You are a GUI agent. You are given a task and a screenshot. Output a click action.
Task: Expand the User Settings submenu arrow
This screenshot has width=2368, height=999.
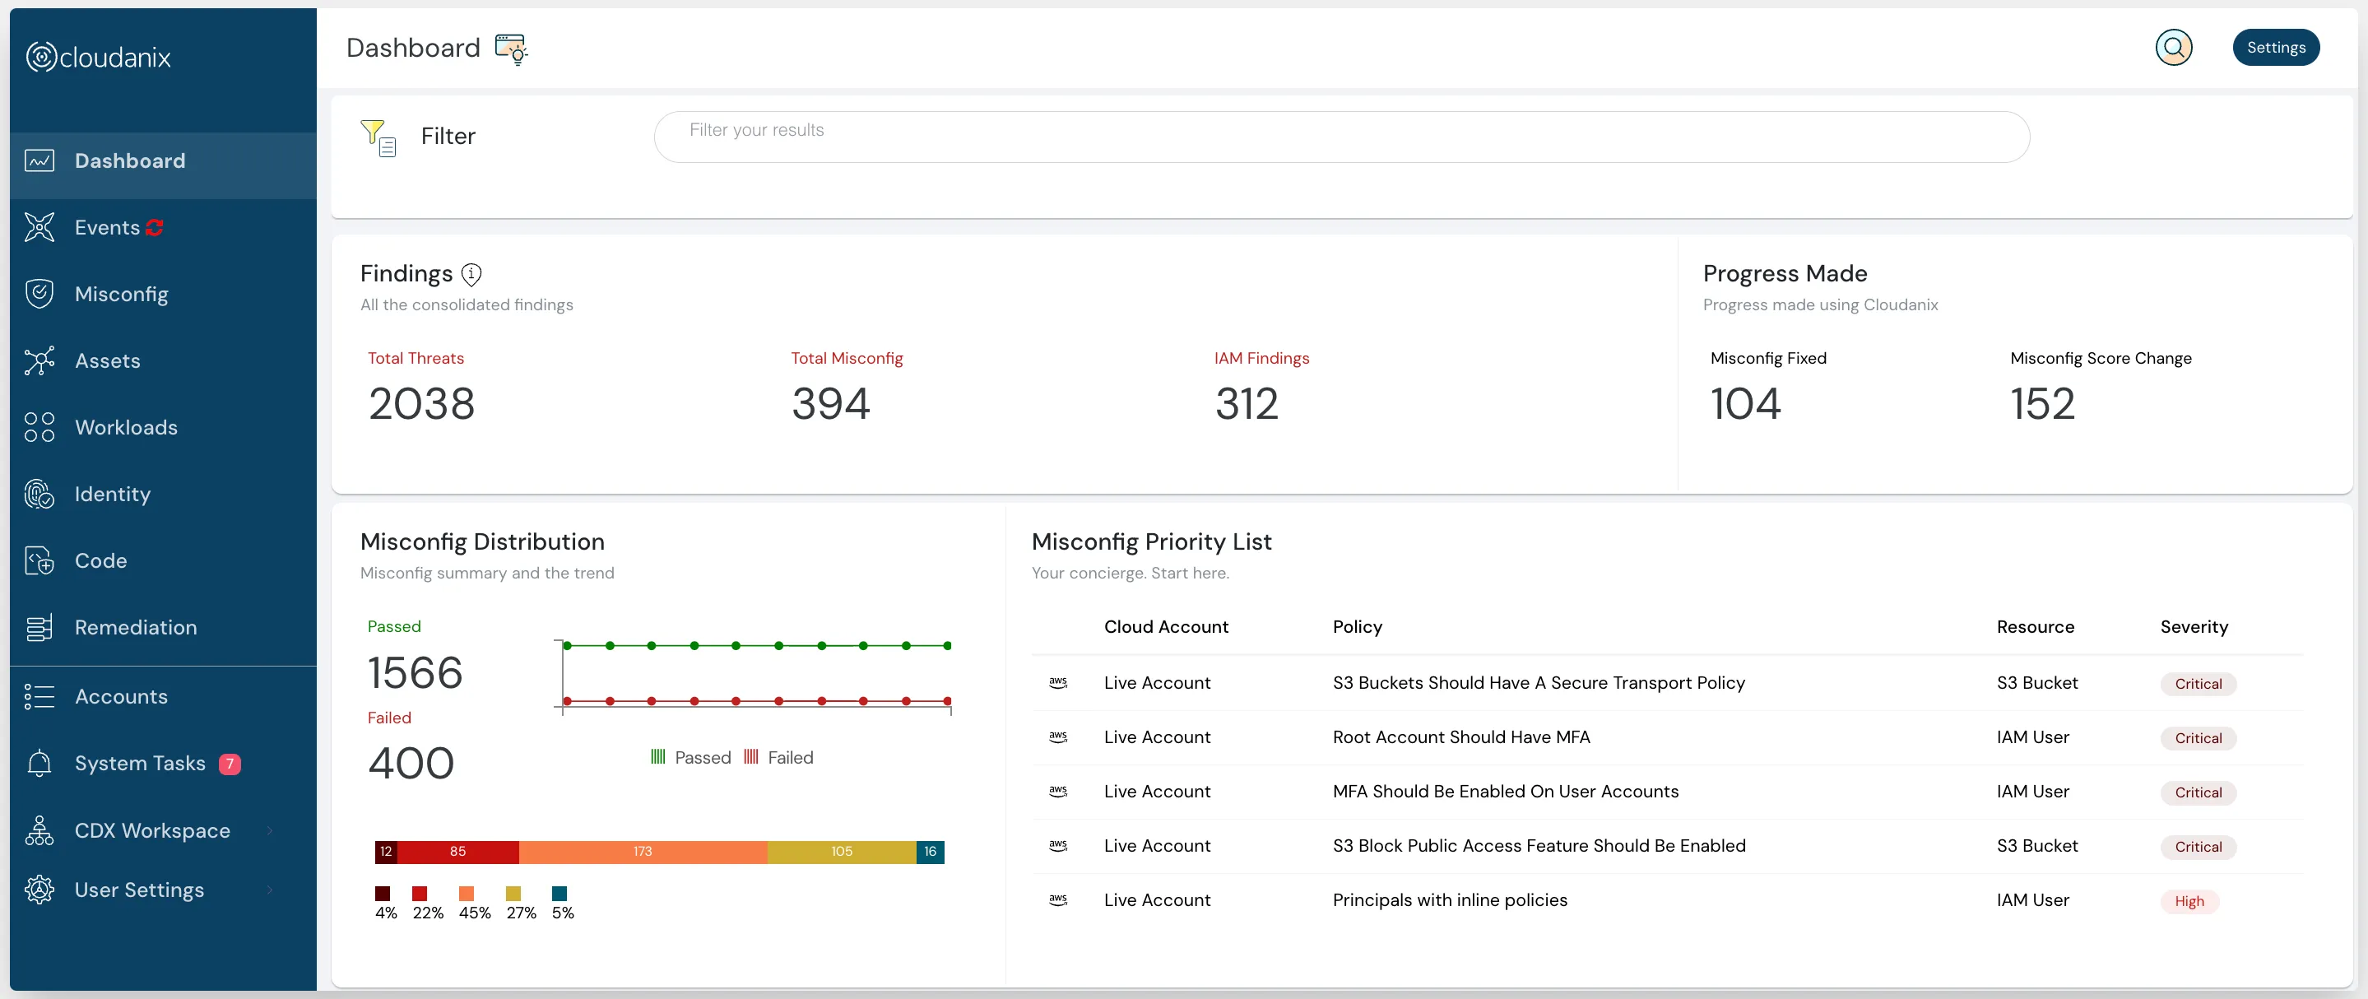pyautogui.click(x=269, y=890)
